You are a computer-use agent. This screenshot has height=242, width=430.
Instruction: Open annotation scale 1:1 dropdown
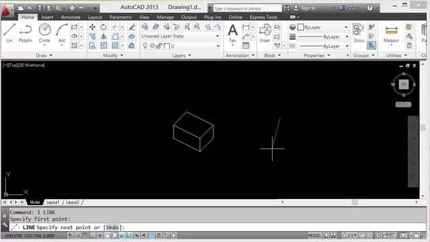(350, 235)
